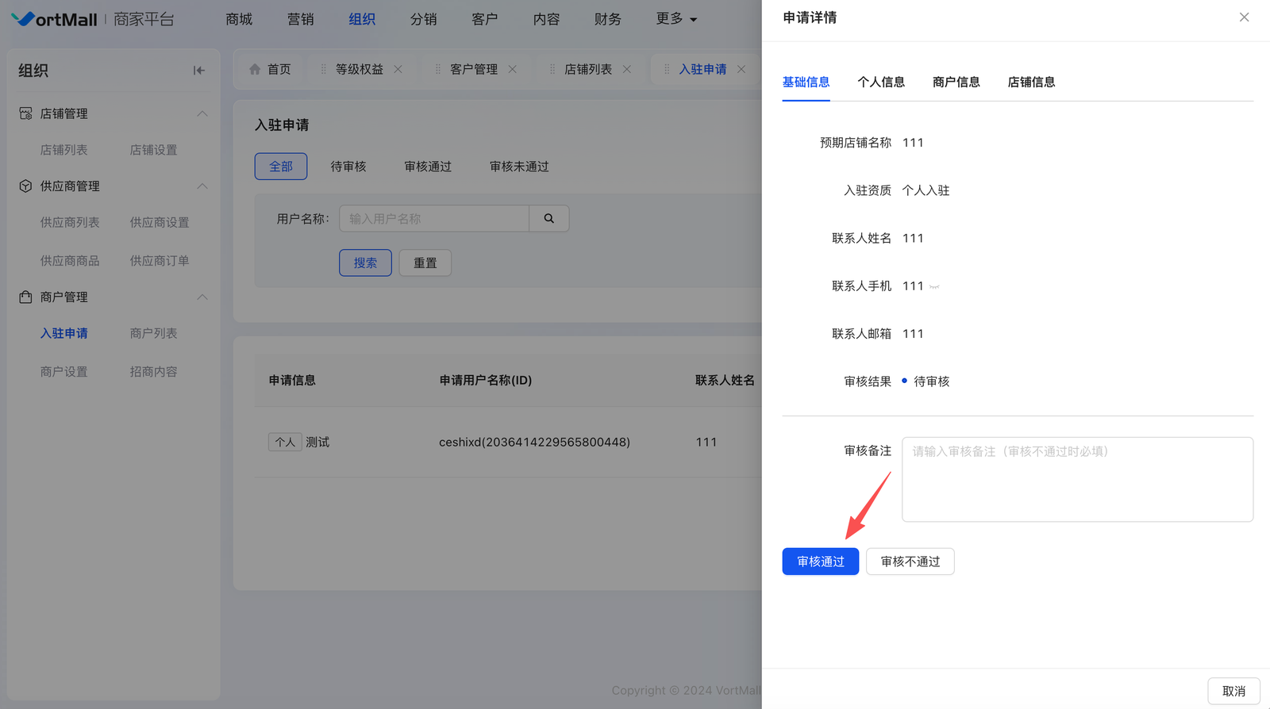Go to the 首页 tab with home icon
This screenshot has width=1270, height=709.
270,70
